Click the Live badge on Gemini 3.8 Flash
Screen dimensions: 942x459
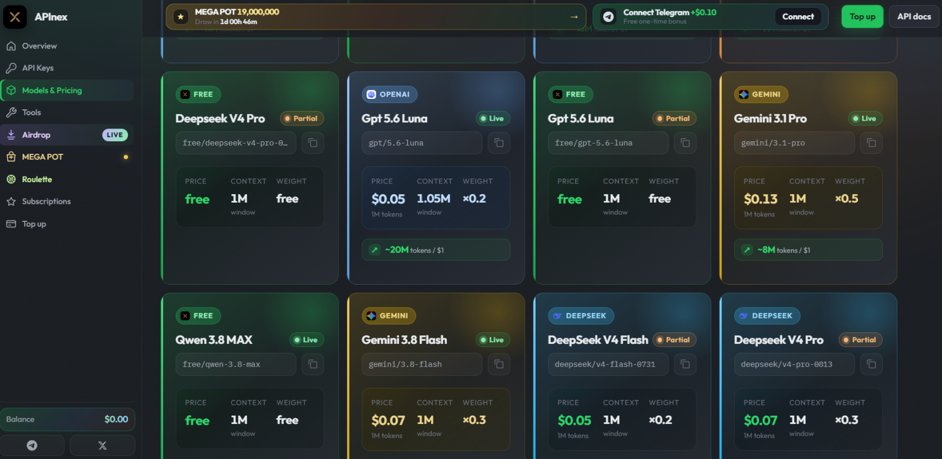(493, 340)
